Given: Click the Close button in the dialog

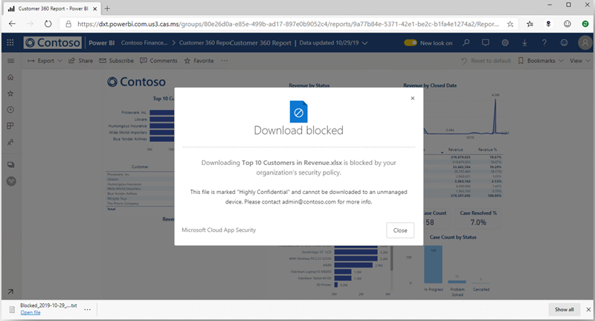Looking at the screenshot, I should 400,230.
